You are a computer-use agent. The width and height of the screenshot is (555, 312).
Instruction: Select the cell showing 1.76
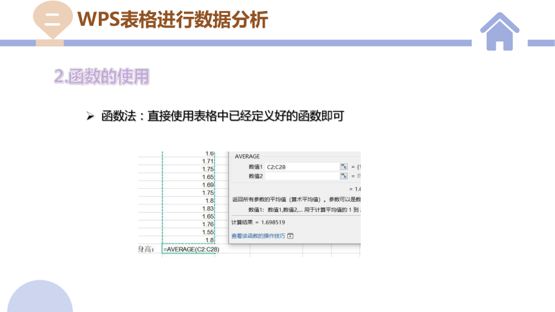[x=188, y=224]
